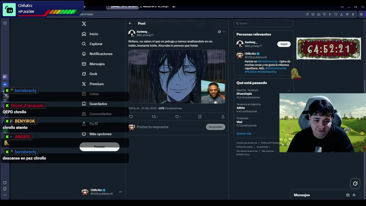Click the Postear button
This screenshot has height=206, width=366.
click(x=100, y=146)
